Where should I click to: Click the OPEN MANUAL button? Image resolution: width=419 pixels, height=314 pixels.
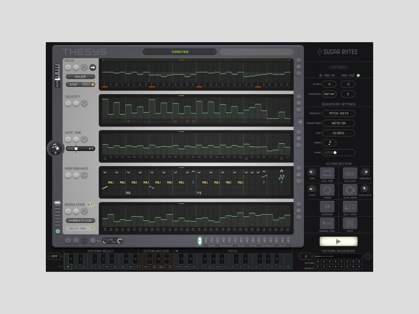pyautogui.click(x=338, y=67)
